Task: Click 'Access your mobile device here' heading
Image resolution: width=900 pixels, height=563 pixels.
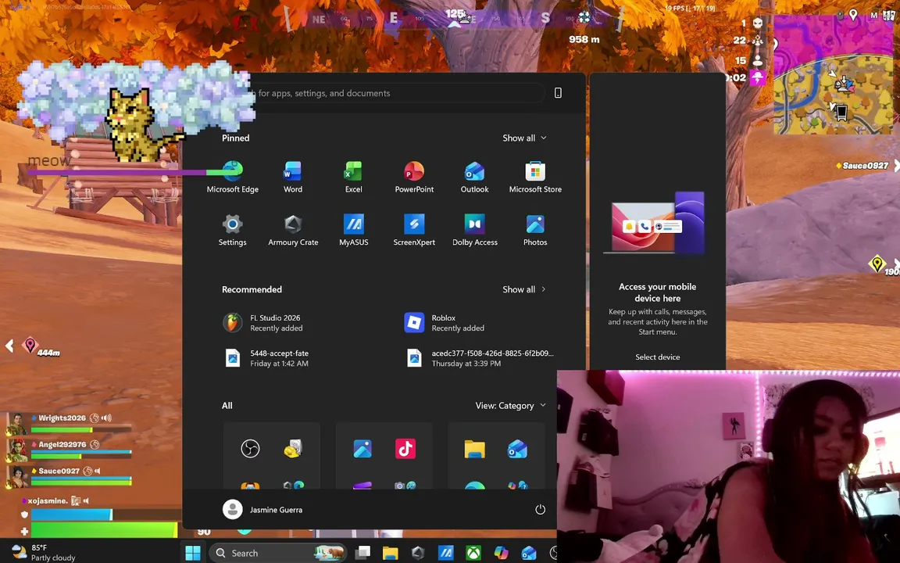Action: click(x=657, y=292)
